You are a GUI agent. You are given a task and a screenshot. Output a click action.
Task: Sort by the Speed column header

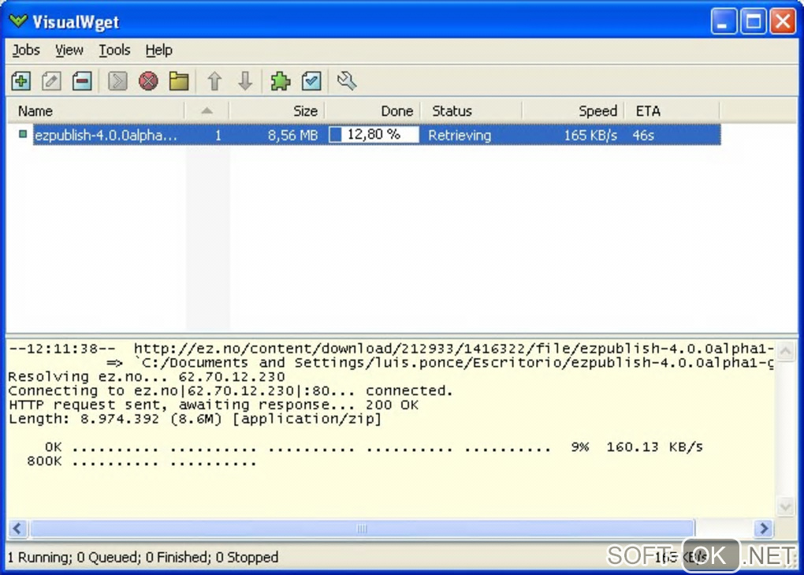coord(573,110)
